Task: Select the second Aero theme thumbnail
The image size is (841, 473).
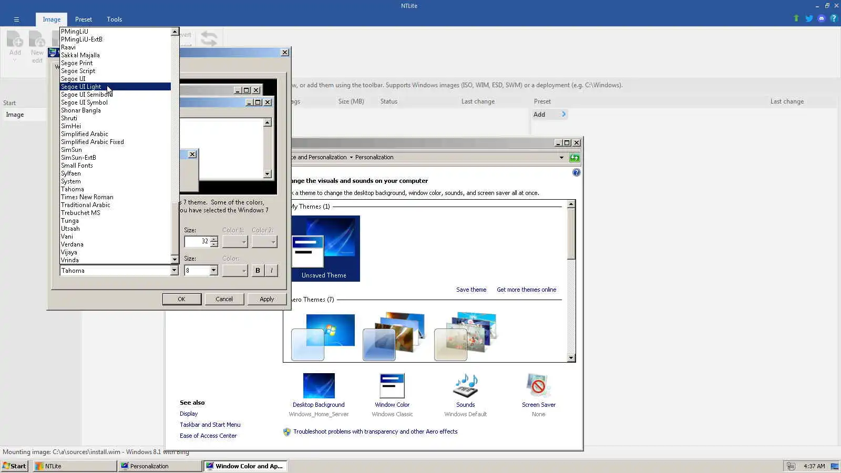Action: [x=394, y=337]
